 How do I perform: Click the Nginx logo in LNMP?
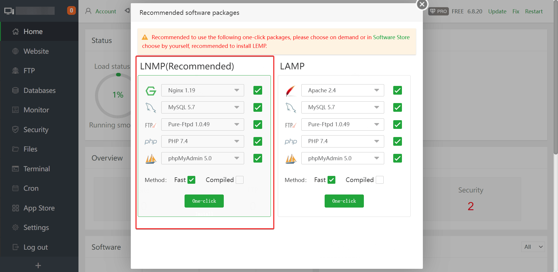(x=151, y=91)
